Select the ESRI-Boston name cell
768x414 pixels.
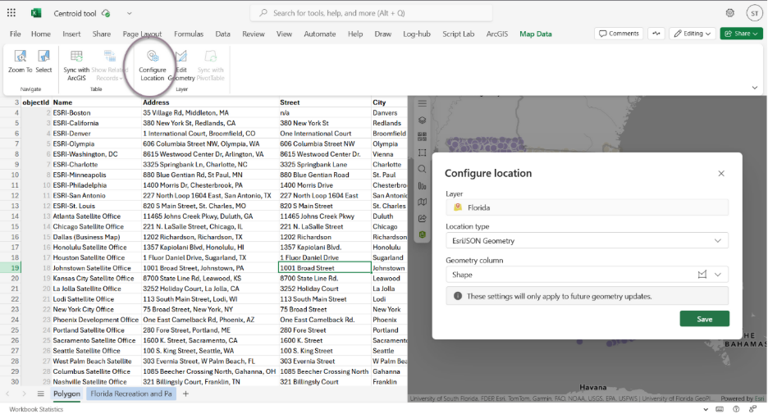[x=97, y=112]
